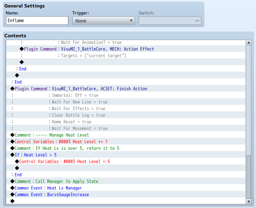
Task: Select the Targets current target parameter line
Action: 93,56
